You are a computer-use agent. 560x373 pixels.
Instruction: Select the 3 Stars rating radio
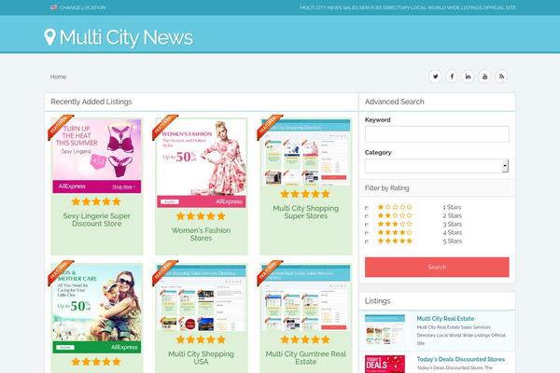click(x=367, y=225)
